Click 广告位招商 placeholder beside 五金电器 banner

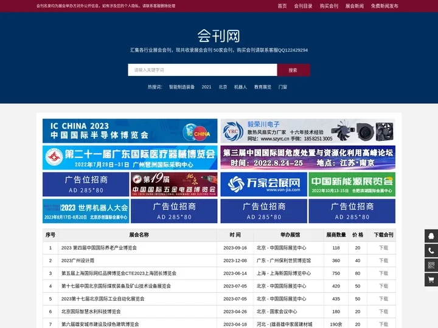coord(86,185)
